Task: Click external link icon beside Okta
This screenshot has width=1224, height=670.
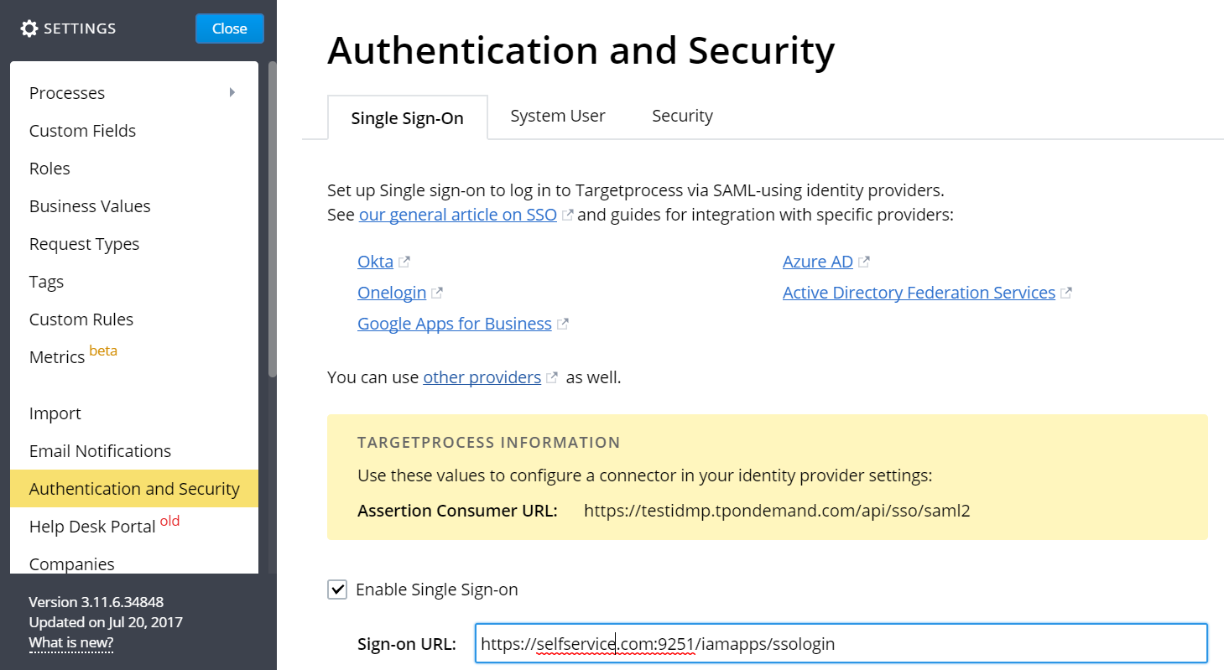Action: 404,262
